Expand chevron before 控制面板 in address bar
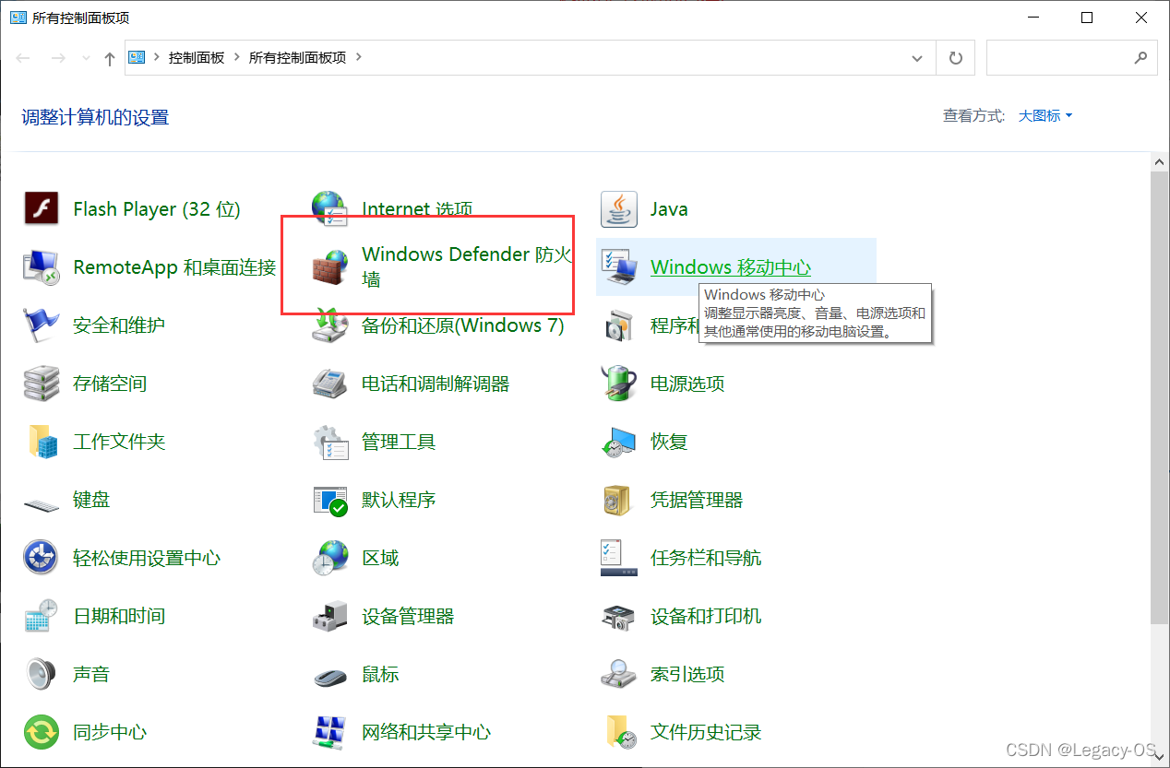1170x768 pixels. point(157,57)
